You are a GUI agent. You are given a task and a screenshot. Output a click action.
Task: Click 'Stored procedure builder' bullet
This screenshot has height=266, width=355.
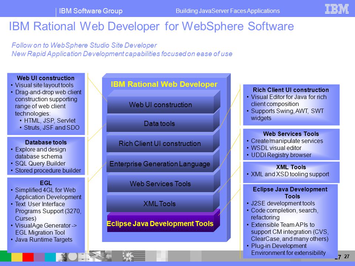pyautogui.click(x=48, y=170)
